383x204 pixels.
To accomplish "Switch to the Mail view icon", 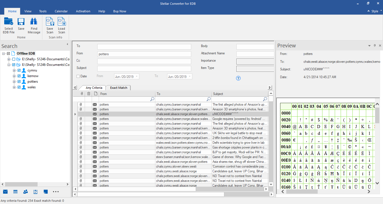I will (5, 192).
